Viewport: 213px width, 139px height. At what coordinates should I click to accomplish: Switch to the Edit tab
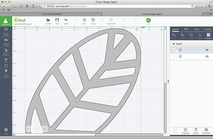click(186, 29)
